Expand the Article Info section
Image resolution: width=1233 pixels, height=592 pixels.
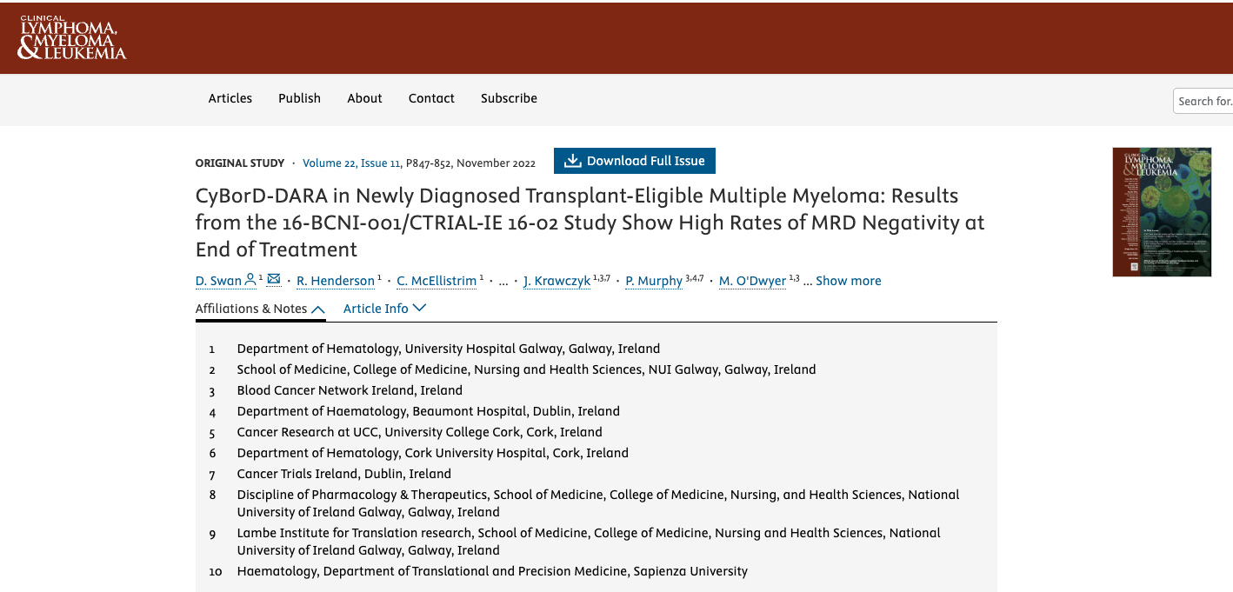click(385, 308)
